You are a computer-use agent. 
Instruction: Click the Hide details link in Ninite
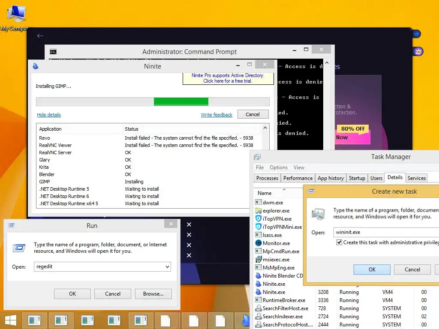49,115
